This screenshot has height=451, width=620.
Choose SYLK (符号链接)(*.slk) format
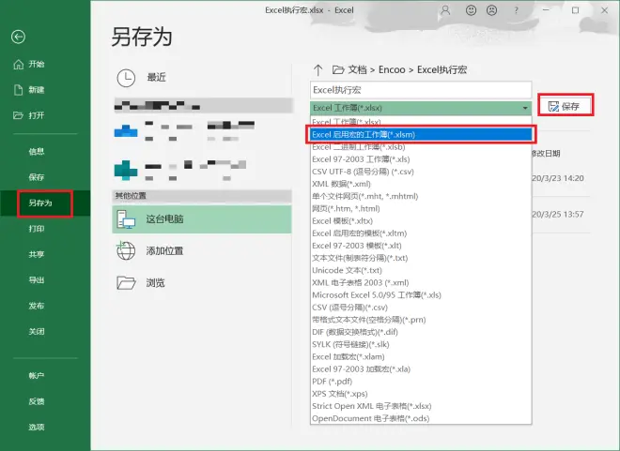click(x=421, y=344)
